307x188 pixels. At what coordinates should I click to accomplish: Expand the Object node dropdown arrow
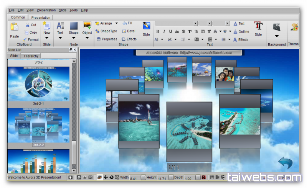tap(87, 38)
